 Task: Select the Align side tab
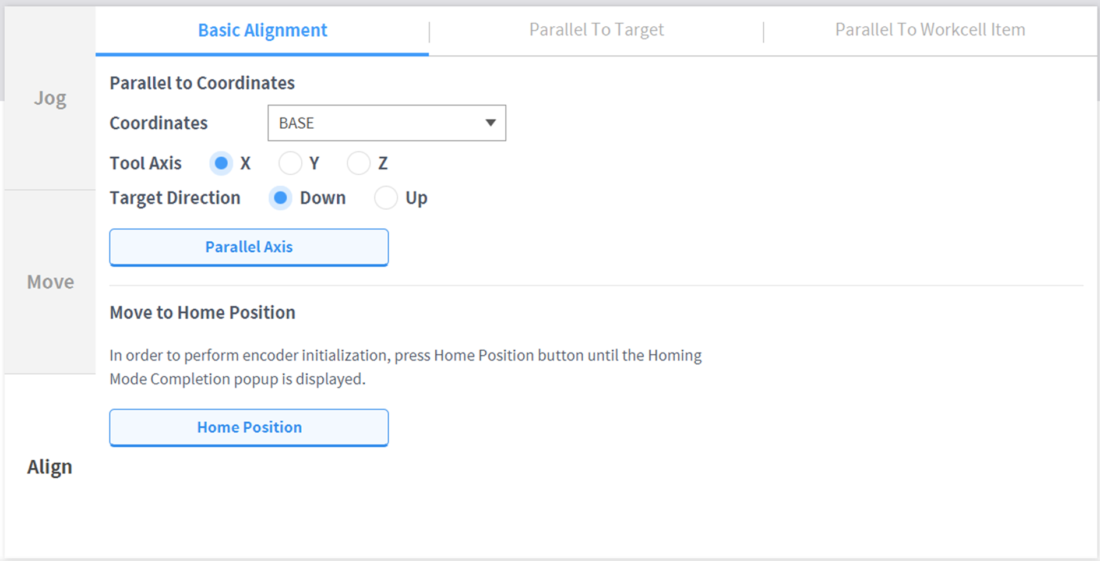[50, 467]
